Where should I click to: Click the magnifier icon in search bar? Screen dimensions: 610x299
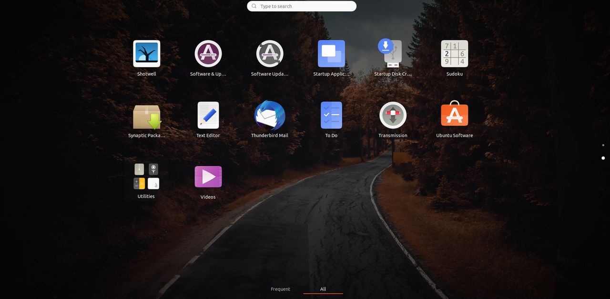tap(254, 6)
